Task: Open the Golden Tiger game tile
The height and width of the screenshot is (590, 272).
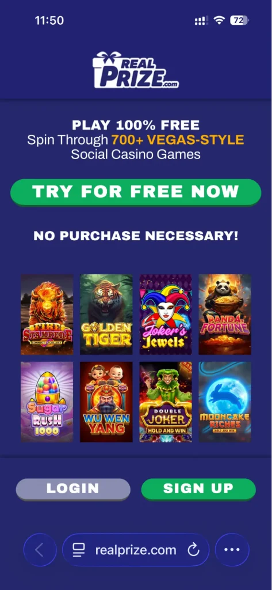Action: click(106, 314)
